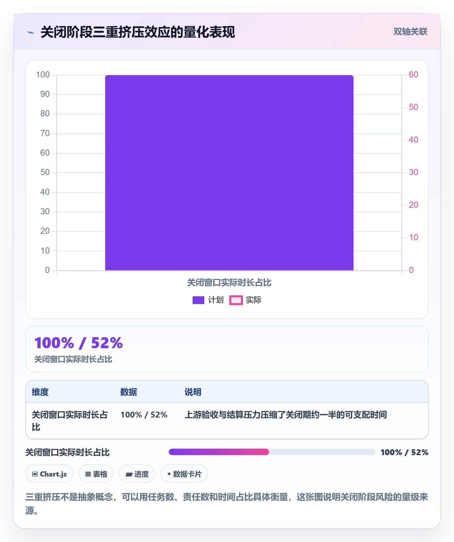Click the purple 计划 legend swatch
Viewport: 454px width, 542px height.
click(x=198, y=300)
